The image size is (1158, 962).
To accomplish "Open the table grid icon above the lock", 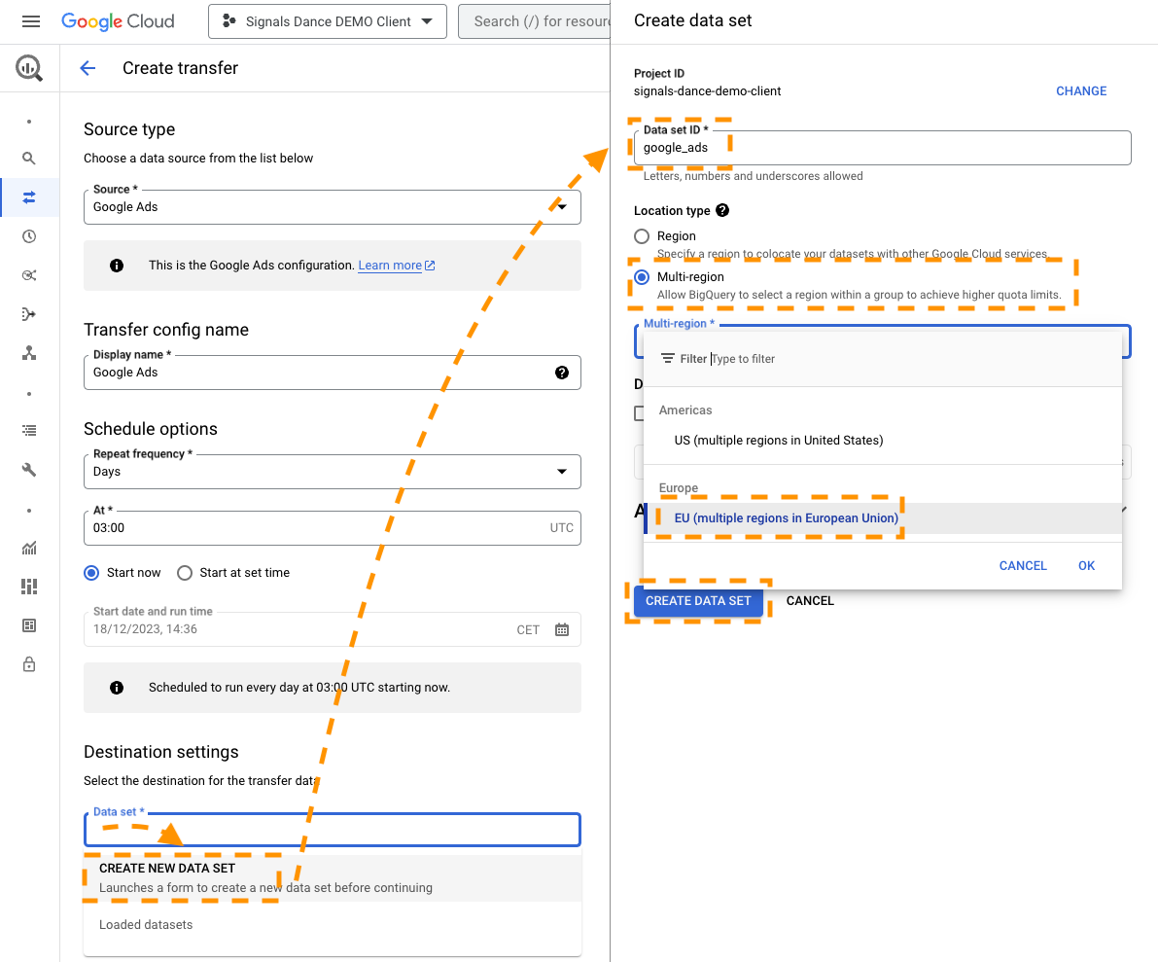I will click(x=29, y=625).
